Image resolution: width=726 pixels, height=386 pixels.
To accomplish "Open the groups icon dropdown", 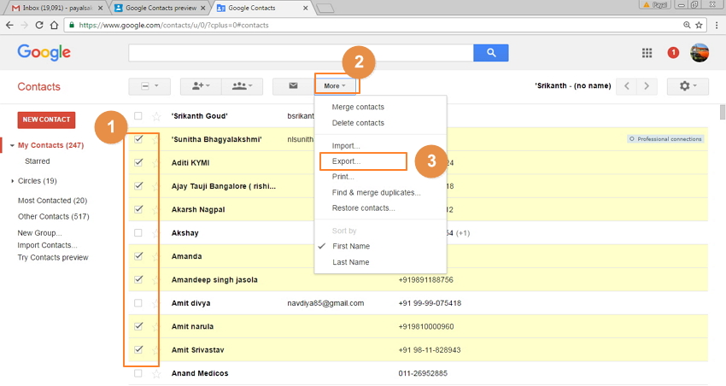I will pos(242,86).
